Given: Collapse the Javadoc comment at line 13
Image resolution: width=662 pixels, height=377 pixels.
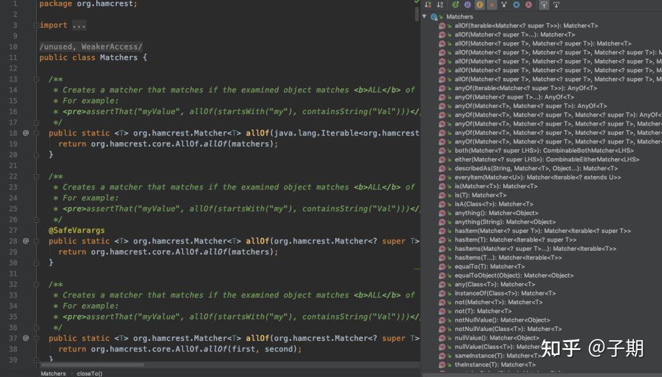Looking at the screenshot, I should click(36, 79).
